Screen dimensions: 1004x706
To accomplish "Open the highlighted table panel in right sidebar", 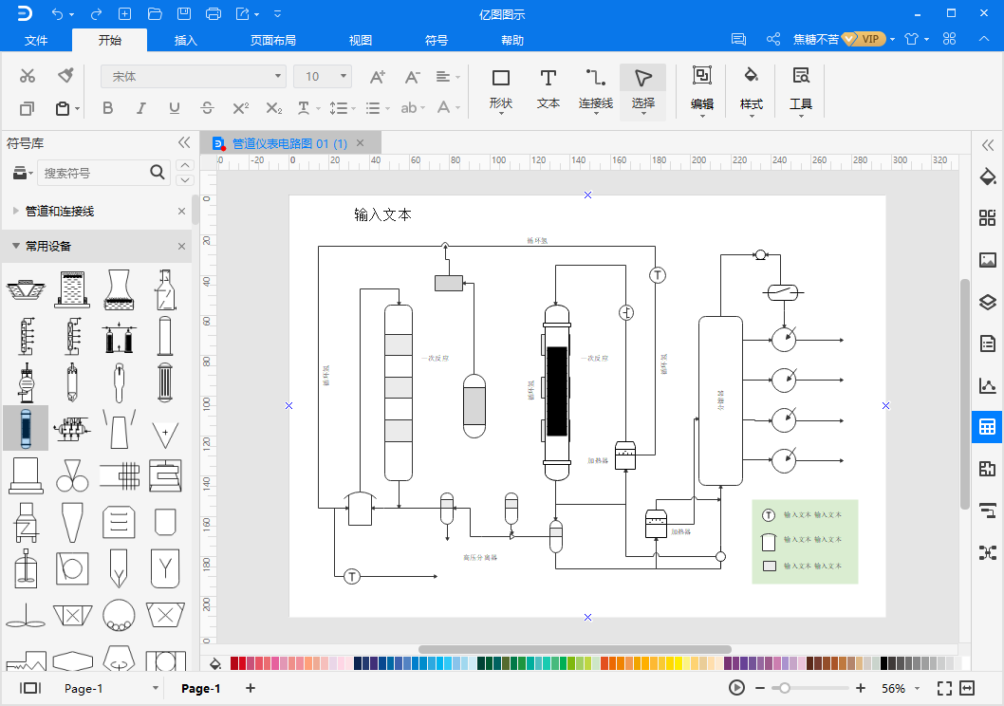I will (987, 427).
